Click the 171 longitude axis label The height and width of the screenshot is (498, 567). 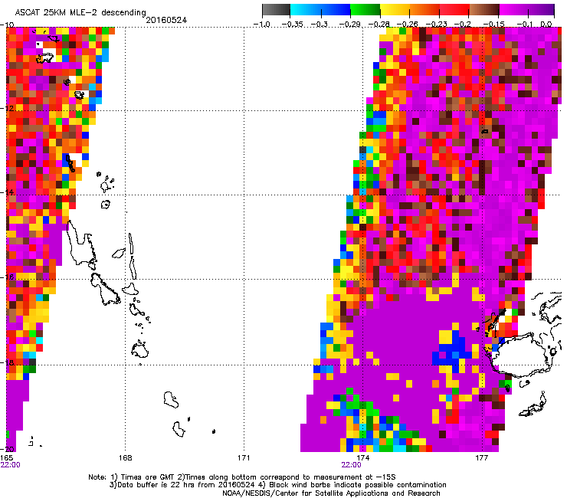click(244, 458)
